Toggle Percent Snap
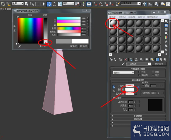The height and width of the screenshot is (140, 171). coord(106,4)
